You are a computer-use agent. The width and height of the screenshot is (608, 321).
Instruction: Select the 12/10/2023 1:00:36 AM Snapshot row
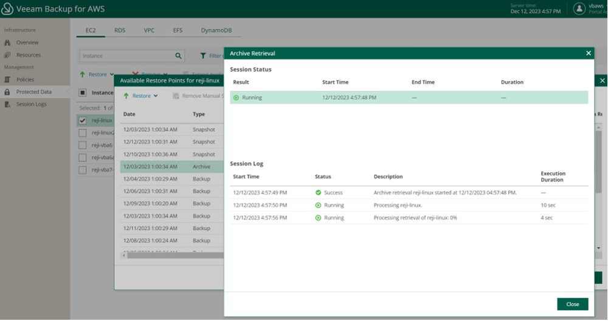[x=172, y=154]
